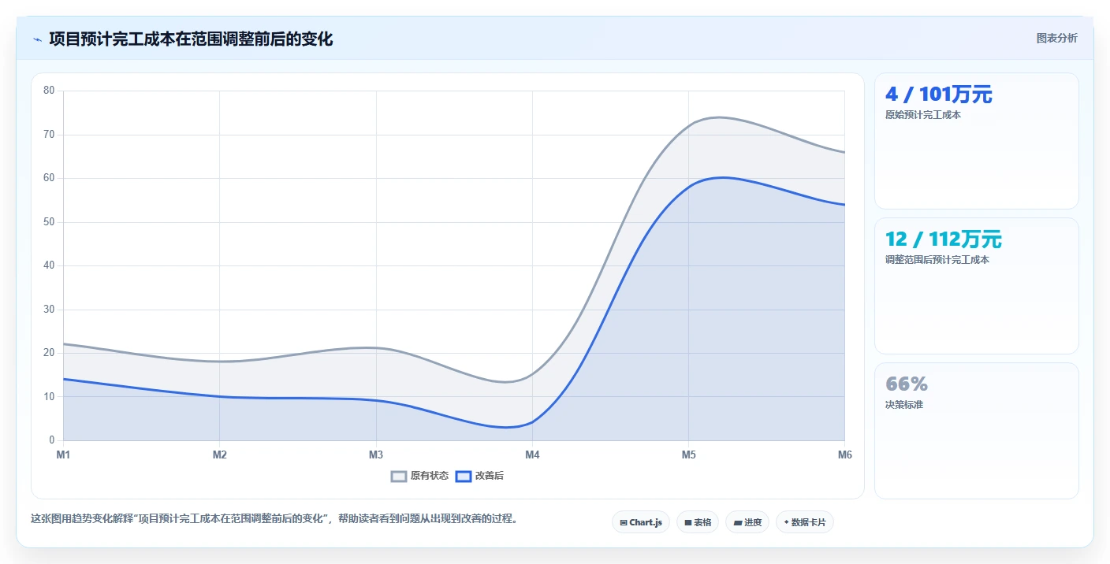Click the 80 y-axis tick label
Screen dimensions: 1110x564
(x=49, y=91)
